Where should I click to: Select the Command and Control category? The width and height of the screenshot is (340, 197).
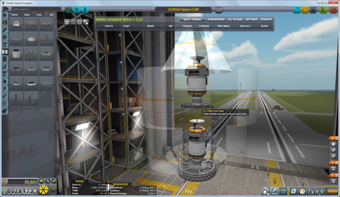tap(5, 37)
